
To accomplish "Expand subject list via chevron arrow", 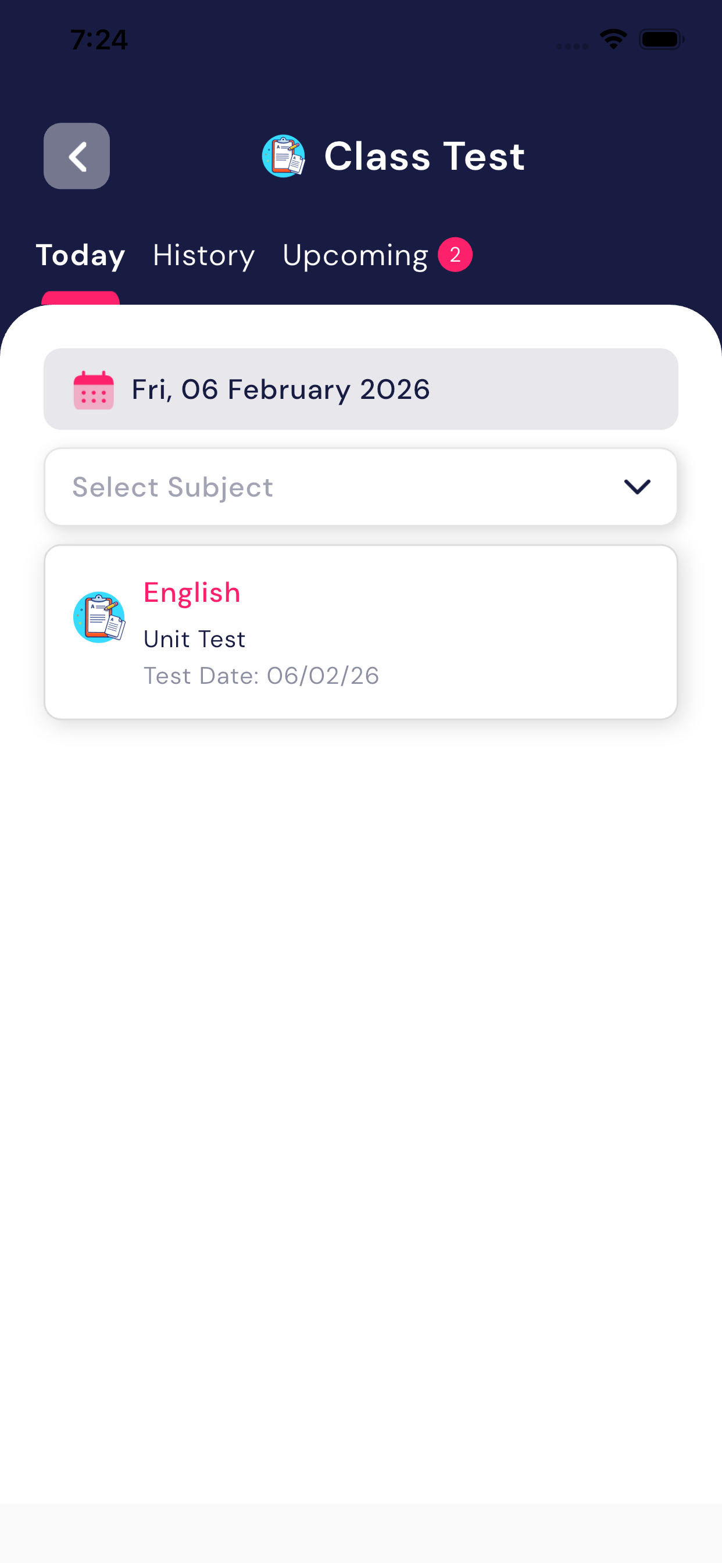I will point(637,487).
